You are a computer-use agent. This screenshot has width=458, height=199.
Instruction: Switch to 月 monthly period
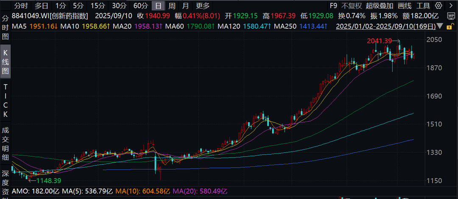pos(185,6)
